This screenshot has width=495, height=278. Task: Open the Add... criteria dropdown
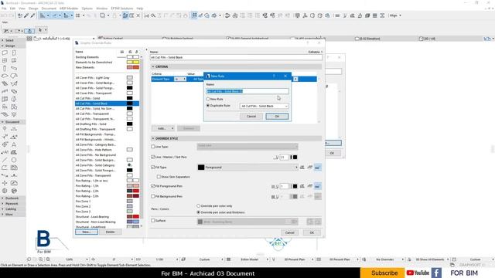click(x=163, y=128)
